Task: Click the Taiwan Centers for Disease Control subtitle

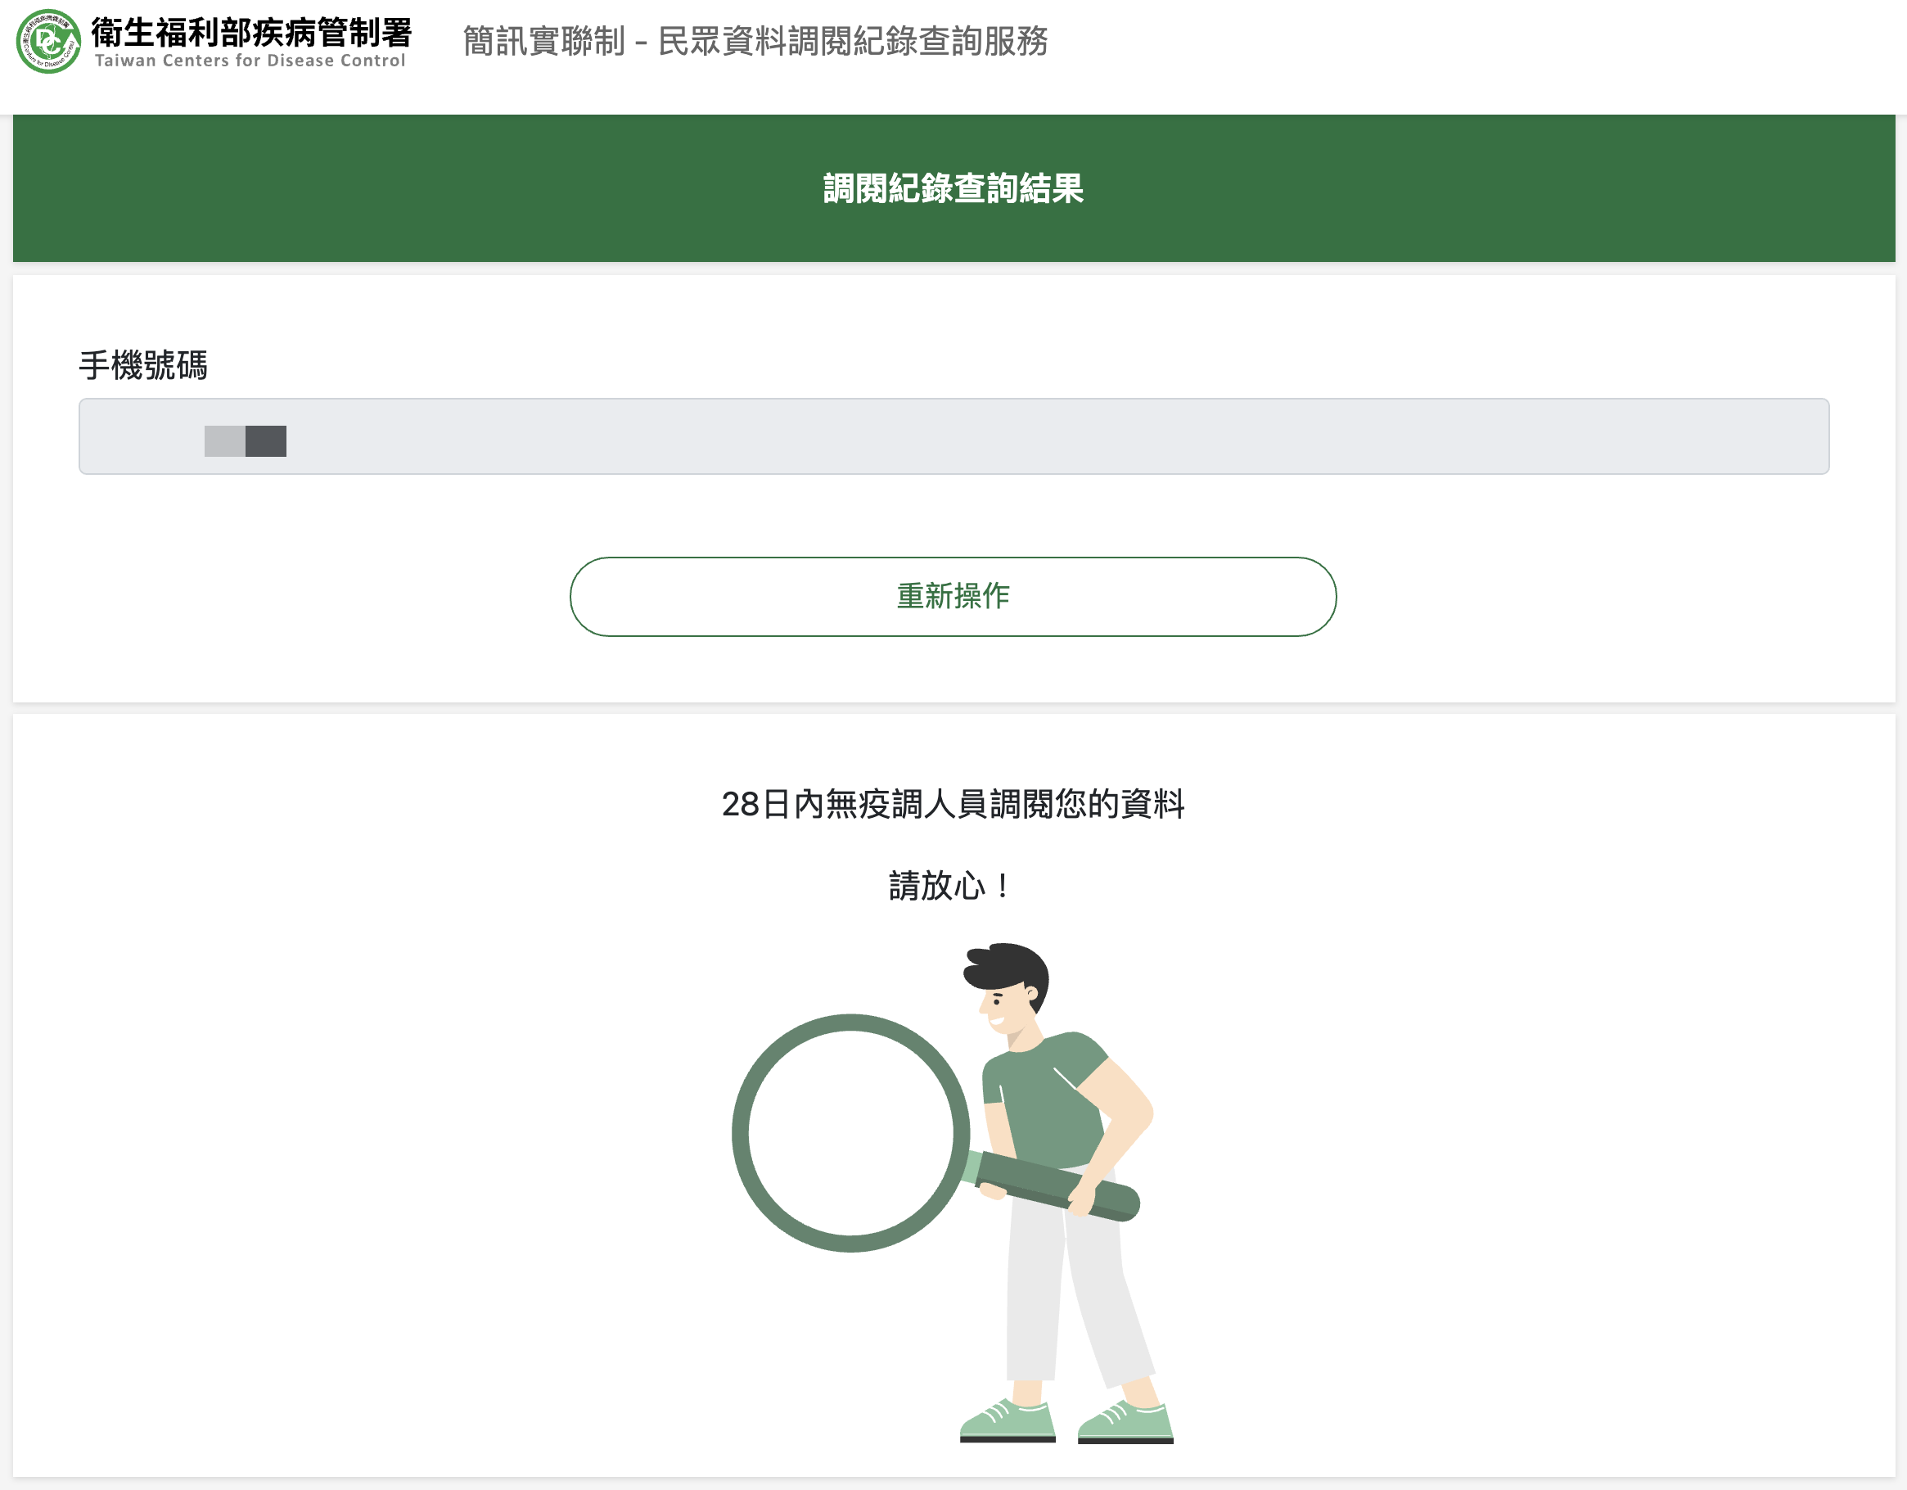Action: click(x=250, y=61)
